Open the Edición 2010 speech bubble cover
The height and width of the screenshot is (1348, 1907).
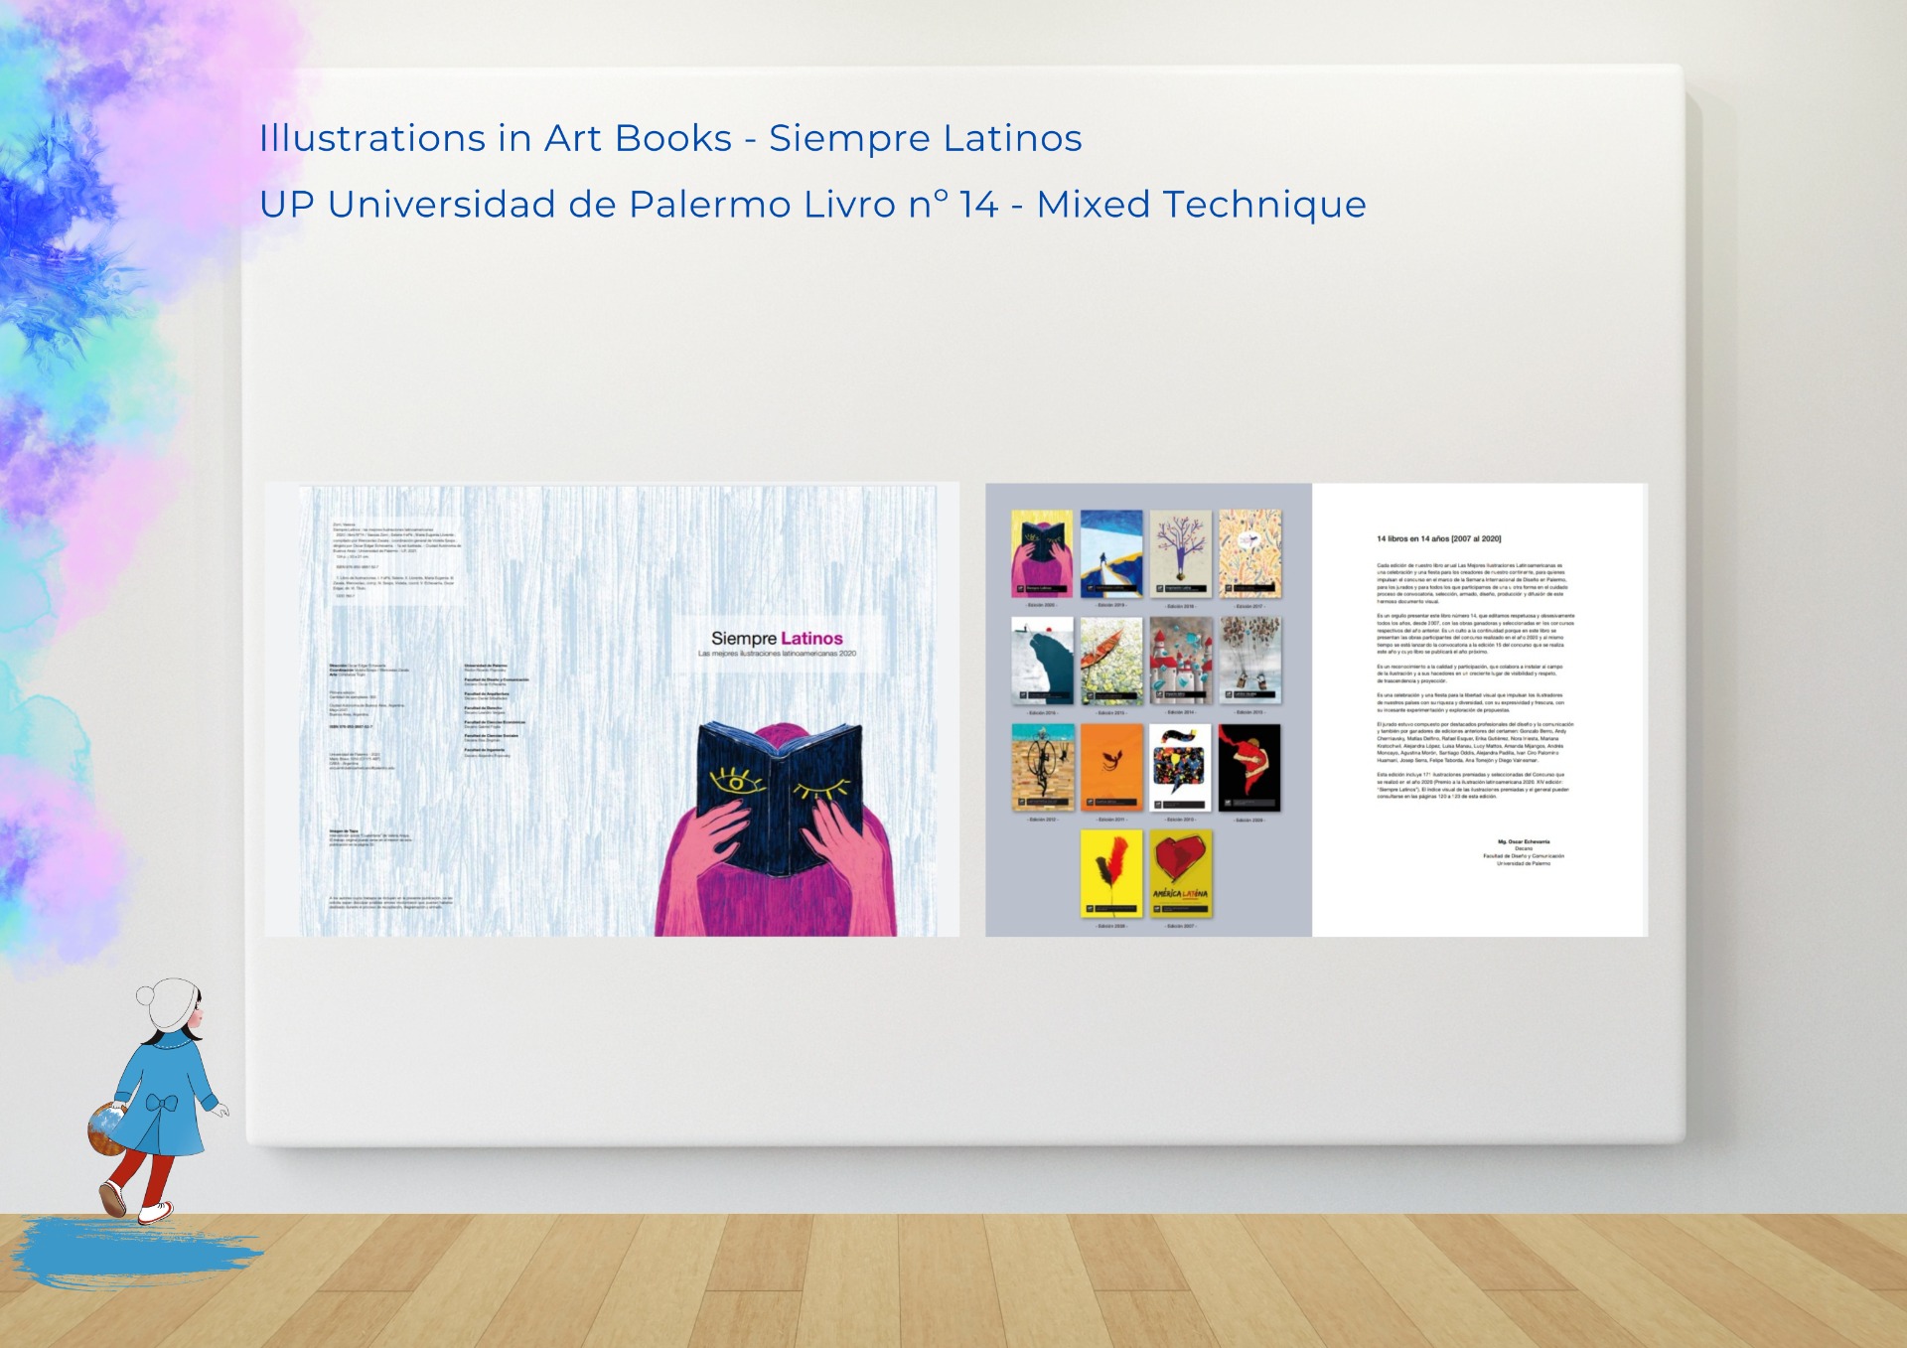(x=1181, y=768)
